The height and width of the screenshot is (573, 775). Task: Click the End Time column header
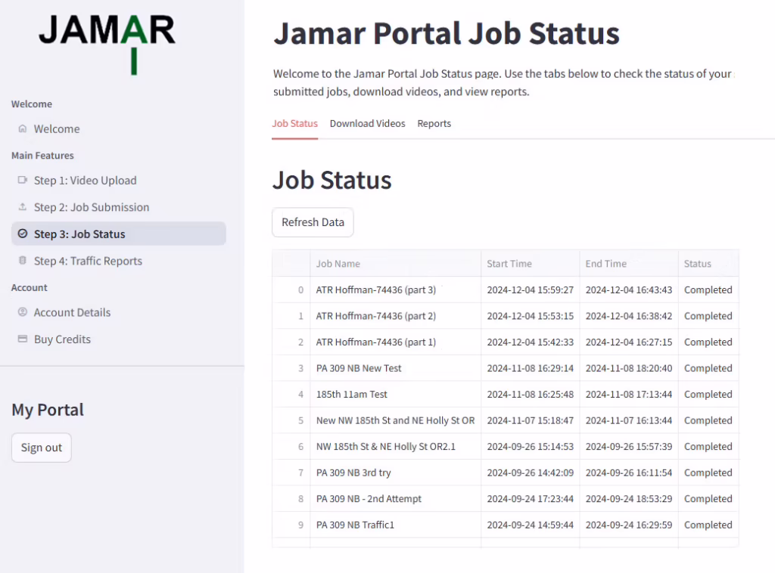629,264
